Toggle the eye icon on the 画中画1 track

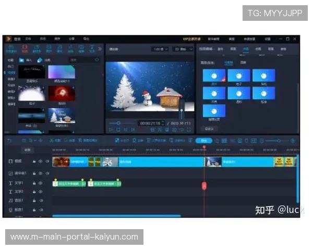click(x=40, y=173)
